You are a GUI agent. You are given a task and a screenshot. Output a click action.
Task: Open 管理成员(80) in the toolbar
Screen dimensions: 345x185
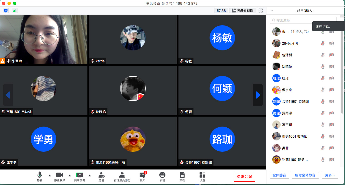(x=122, y=177)
